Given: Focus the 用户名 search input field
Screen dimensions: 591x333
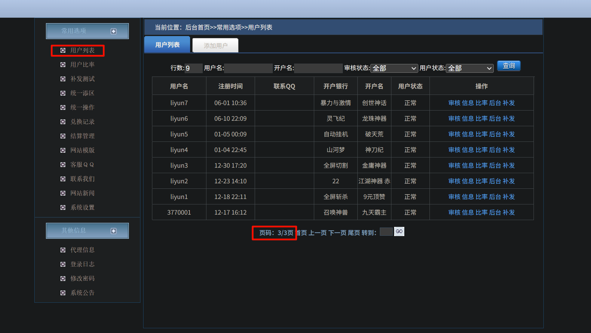Looking at the screenshot, I should [x=248, y=68].
